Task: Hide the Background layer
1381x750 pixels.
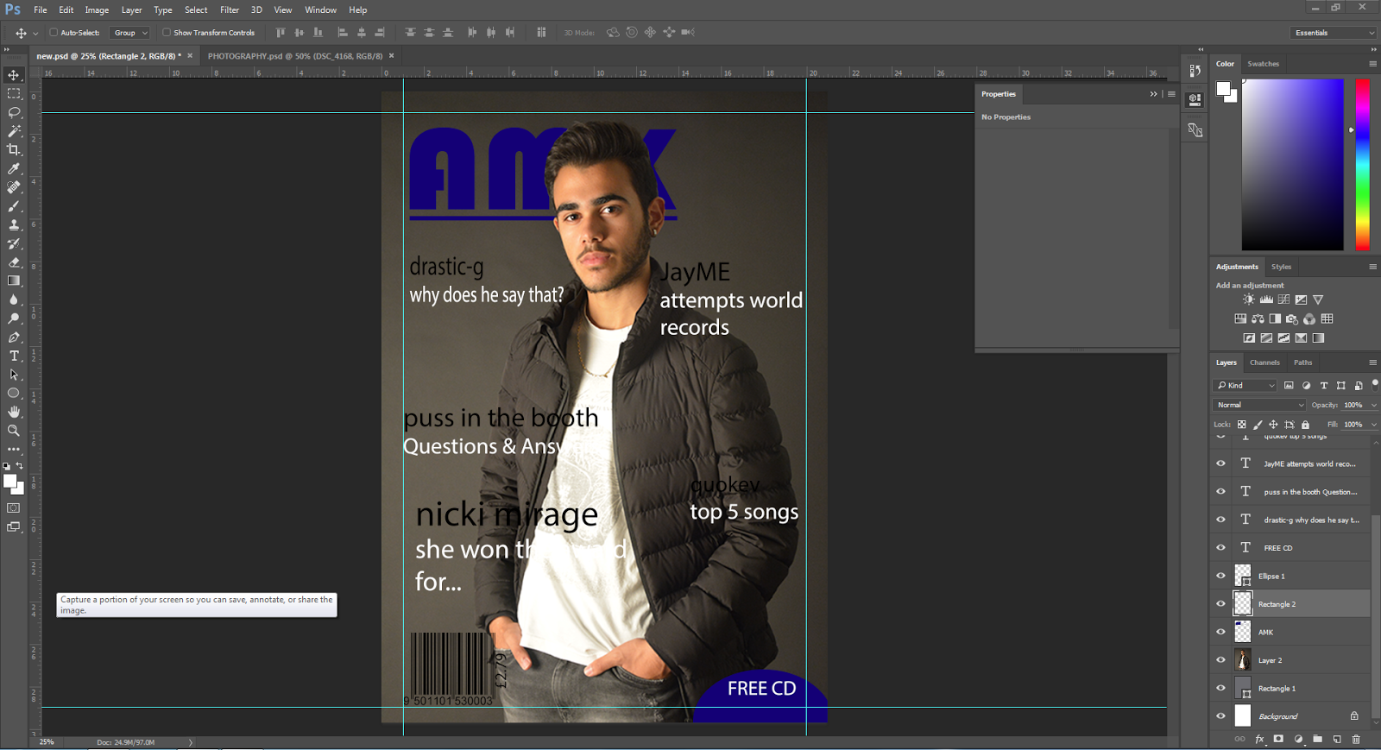Action: (x=1220, y=716)
